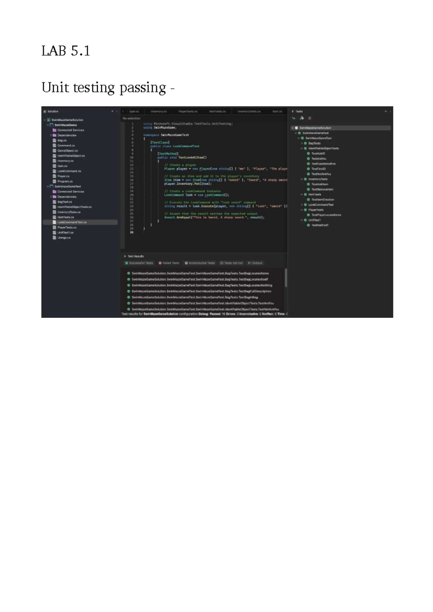Click the back arrow in the editor tab bar

pyautogui.click(x=123, y=112)
